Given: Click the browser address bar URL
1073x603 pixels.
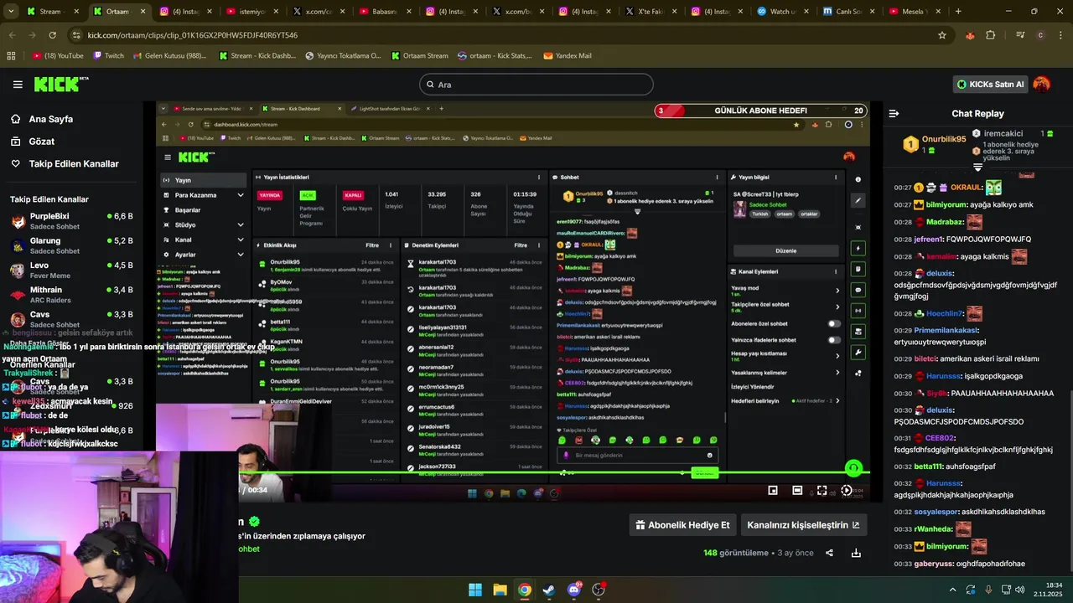Looking at the screenshot, I should pos(192,35).
